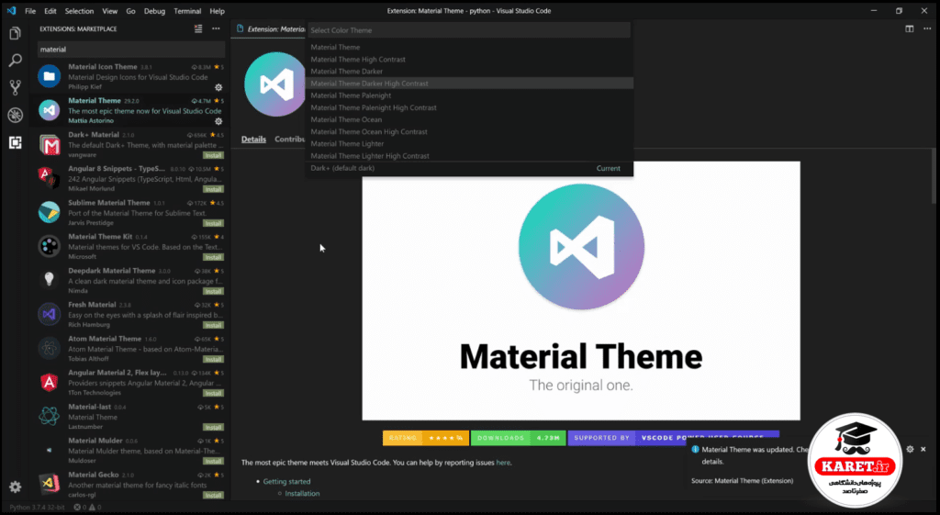Choose Material Theme Palenight High Contrast
The image size is (940, 515).
pyautogui.click(x=469, y=107)
